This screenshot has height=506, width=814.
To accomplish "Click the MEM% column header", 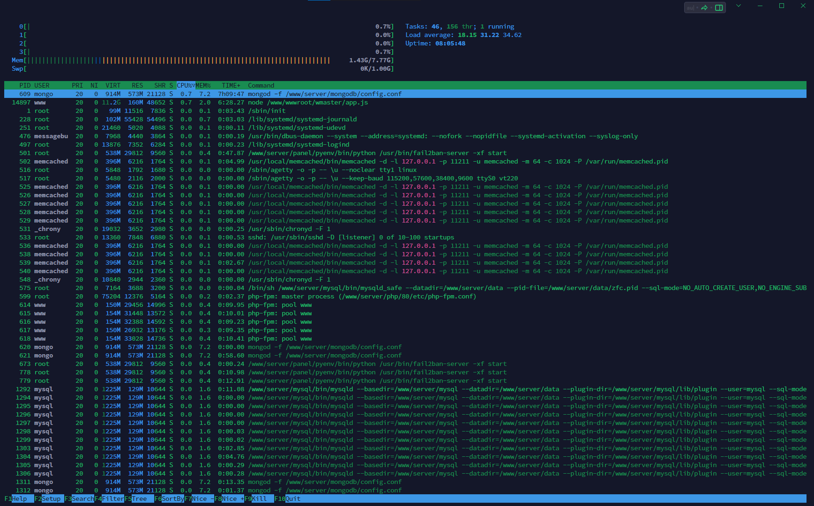I will coord(203,85).
